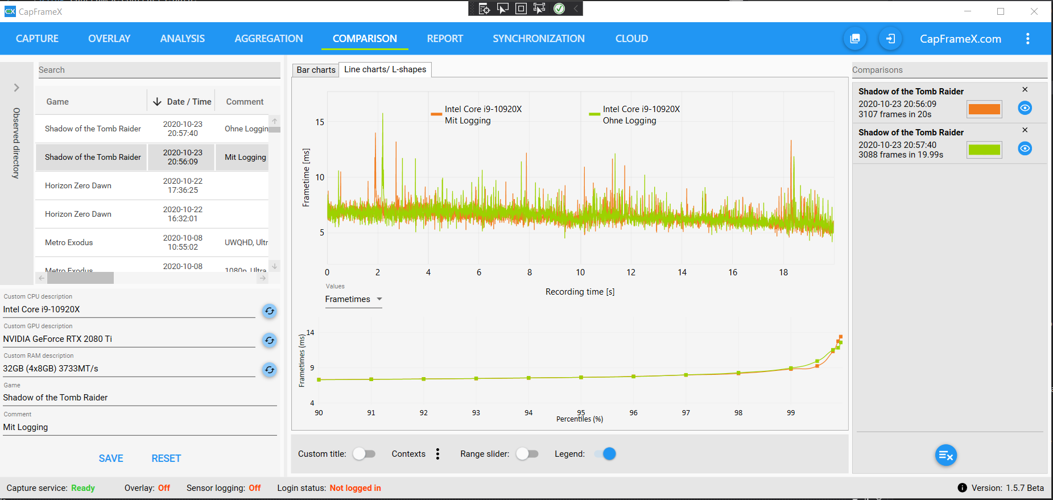Screen dimensions: 1053x500
Task: Click the Custom CPU description field
Action: pos(129,309)
